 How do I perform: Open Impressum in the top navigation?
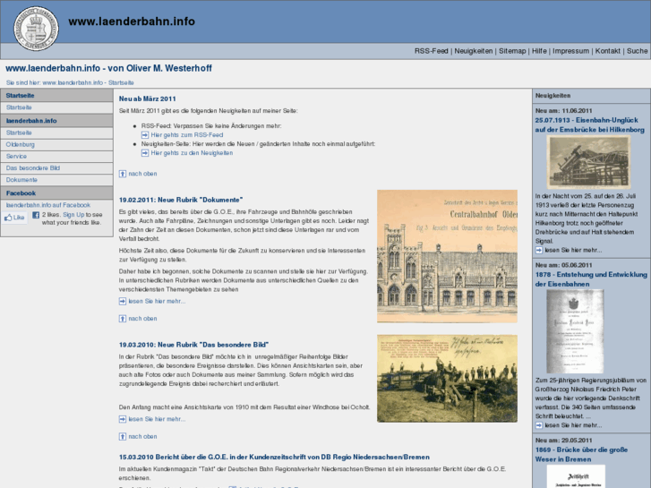point(570,51)
